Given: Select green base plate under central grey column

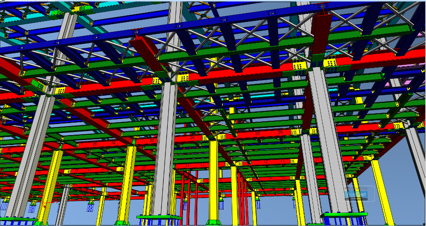Looking at the screenshot, I should click(159, 217).
